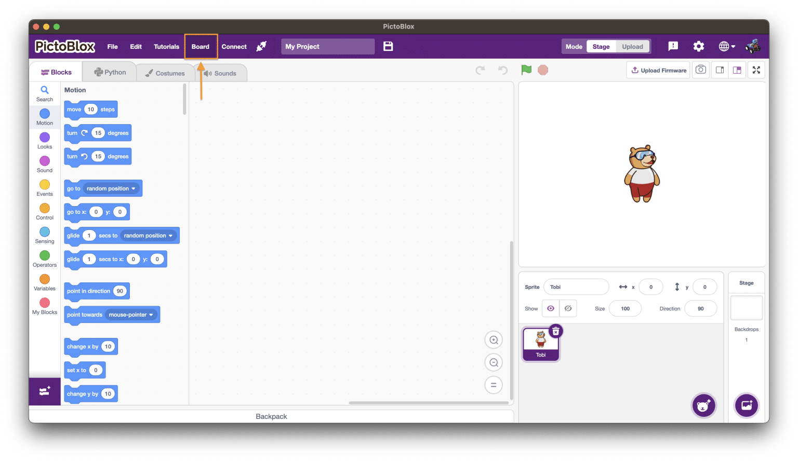This screenshot has height=461, width=798.
Task: Open the settings gear
Action: coord(698,46)
